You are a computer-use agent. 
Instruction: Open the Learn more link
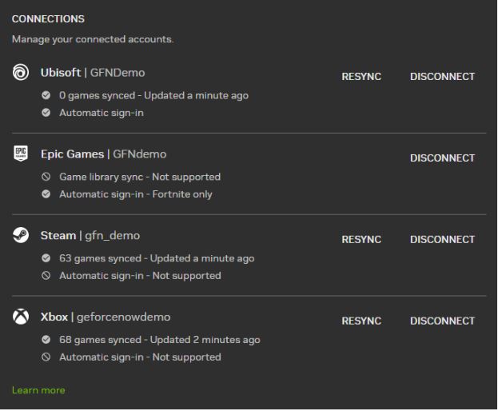tap(38, 390)
